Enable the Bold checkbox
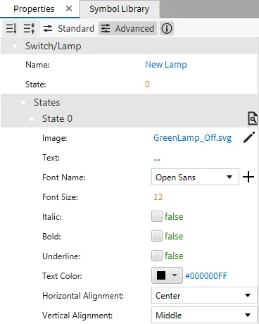The width and height of the screenshot is (259, 324). [x=157, y=236]
